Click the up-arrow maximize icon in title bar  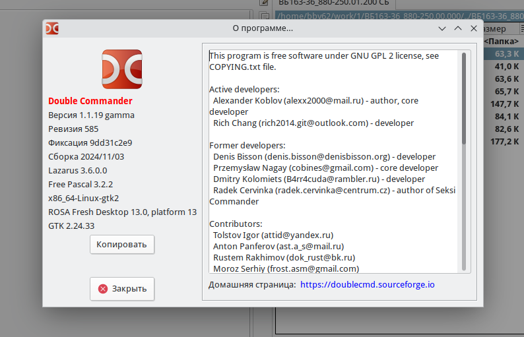tap(458, 28)
